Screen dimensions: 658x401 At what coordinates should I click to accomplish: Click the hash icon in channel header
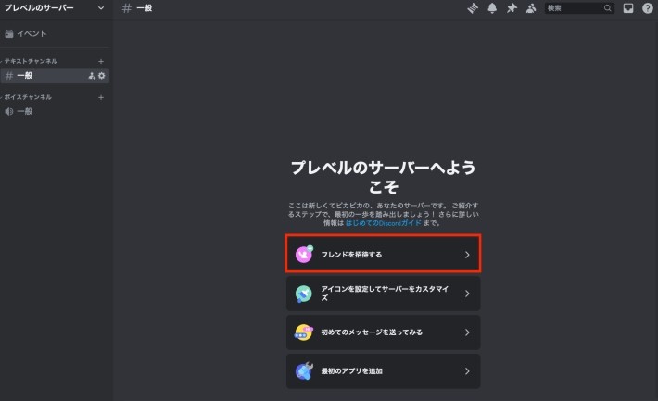tap(126, 8)
